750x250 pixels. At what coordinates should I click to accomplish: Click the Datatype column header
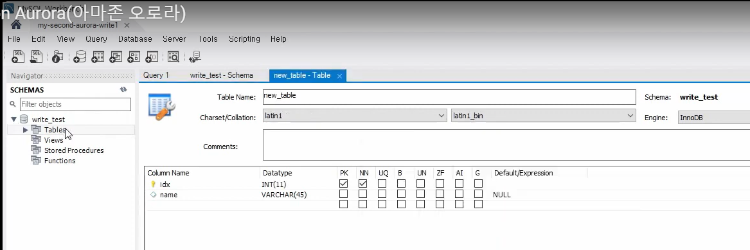(x=278, y=173)
